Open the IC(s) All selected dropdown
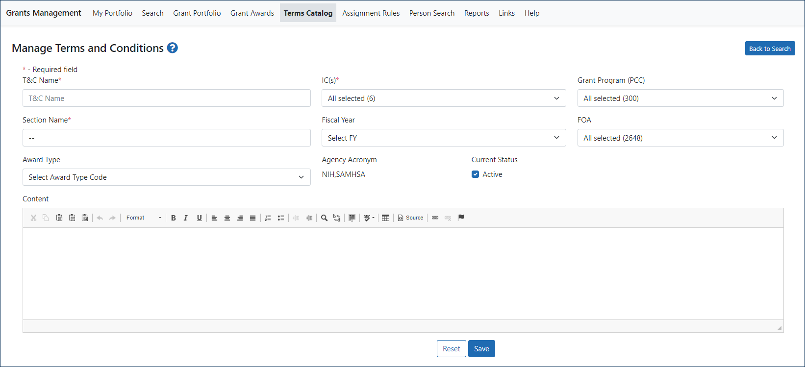 click(444, 98)
